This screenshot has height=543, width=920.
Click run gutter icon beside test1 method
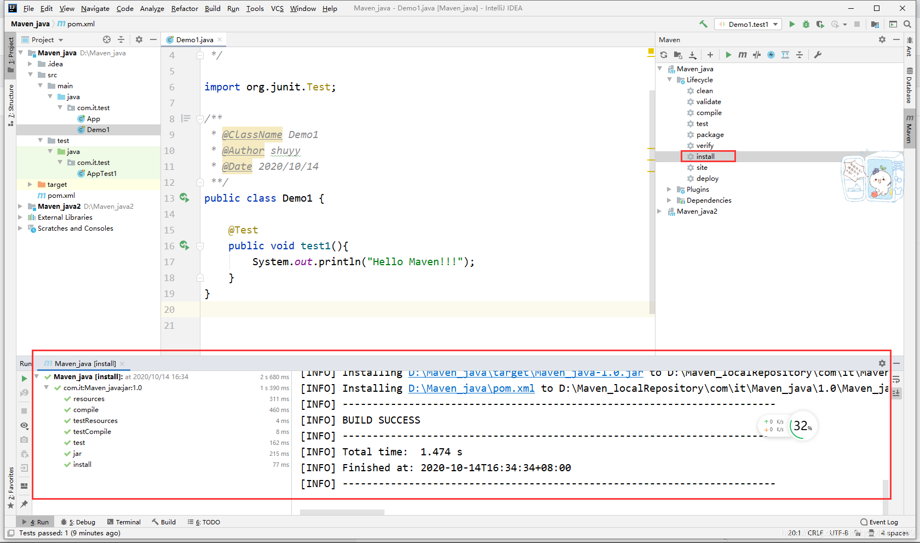[x=185, y=245]
